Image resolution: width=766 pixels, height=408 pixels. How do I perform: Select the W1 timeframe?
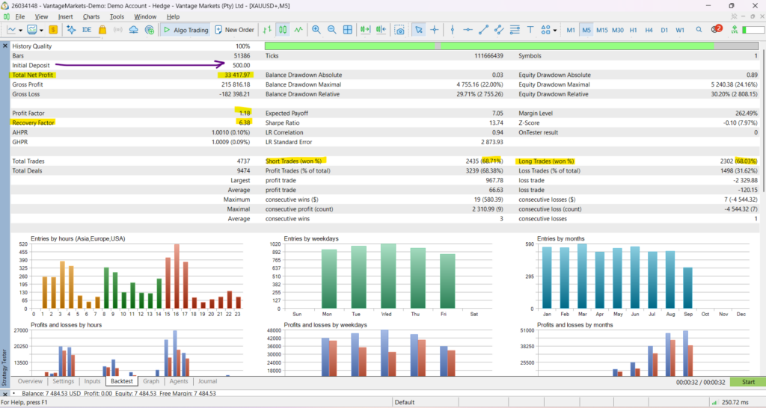[x=680, y=30]
